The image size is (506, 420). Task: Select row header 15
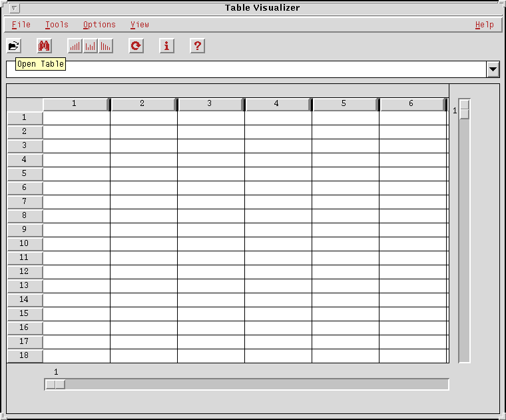coord(25,314)
